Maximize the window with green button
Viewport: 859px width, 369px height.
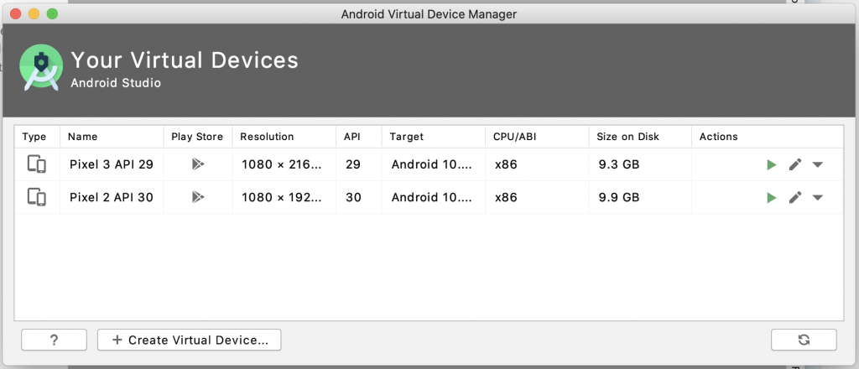pos(52,13)
